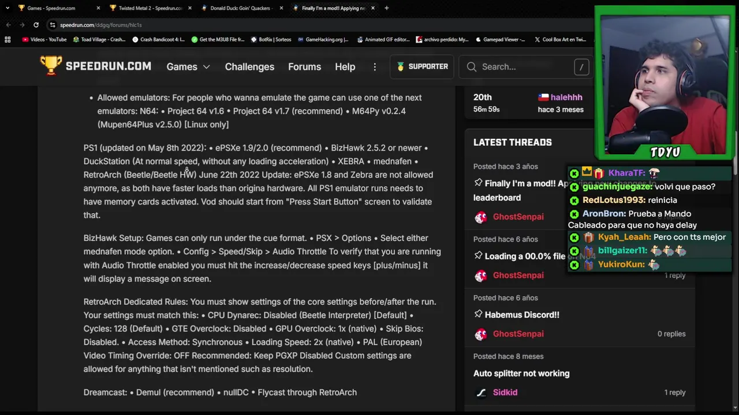Click the slash shortcut key icon
The width and height of the screenshot is (739, 415).
coord(581,67)
